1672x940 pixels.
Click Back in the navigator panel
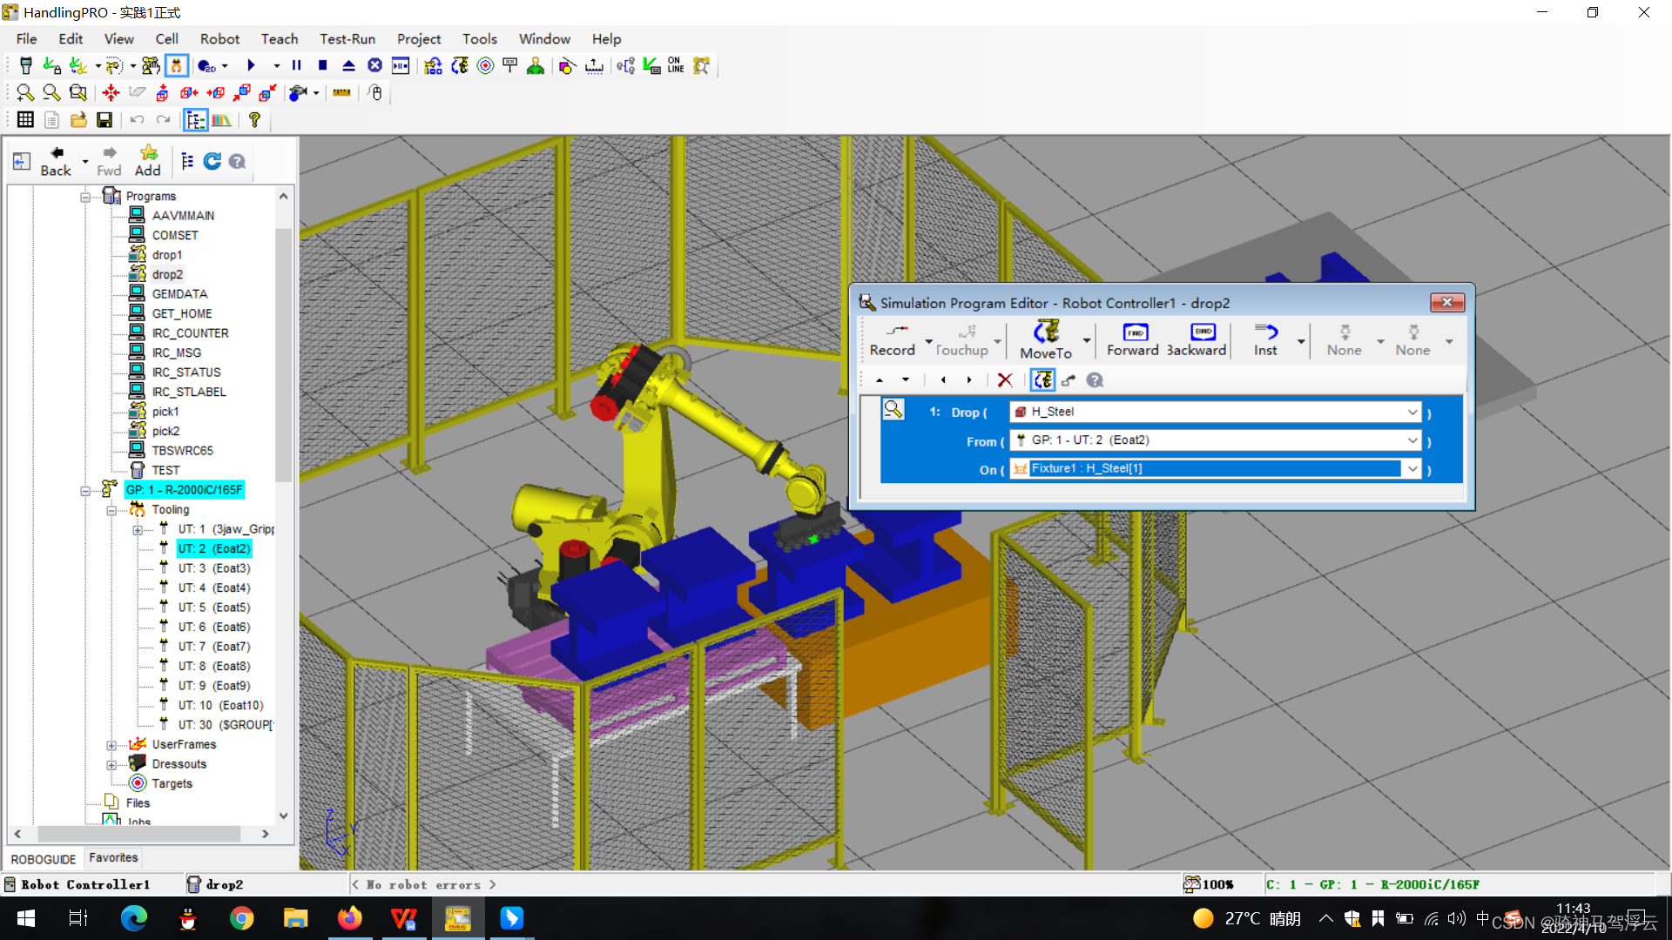(56, 161)
